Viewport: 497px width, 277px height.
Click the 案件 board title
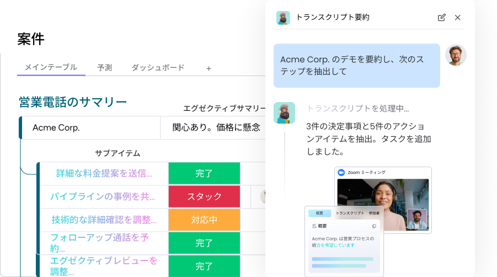(31, 39)
